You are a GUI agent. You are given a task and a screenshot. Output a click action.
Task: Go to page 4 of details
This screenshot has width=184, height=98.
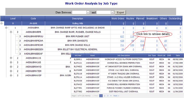(111, 96)
